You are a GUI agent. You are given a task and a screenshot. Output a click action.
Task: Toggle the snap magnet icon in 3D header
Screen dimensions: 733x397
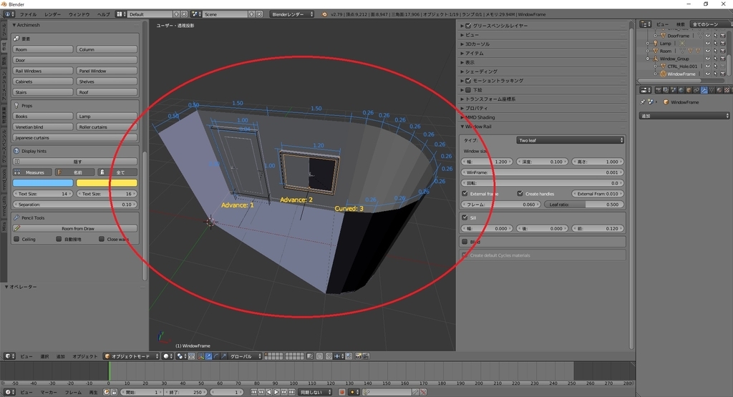[329, 356]
